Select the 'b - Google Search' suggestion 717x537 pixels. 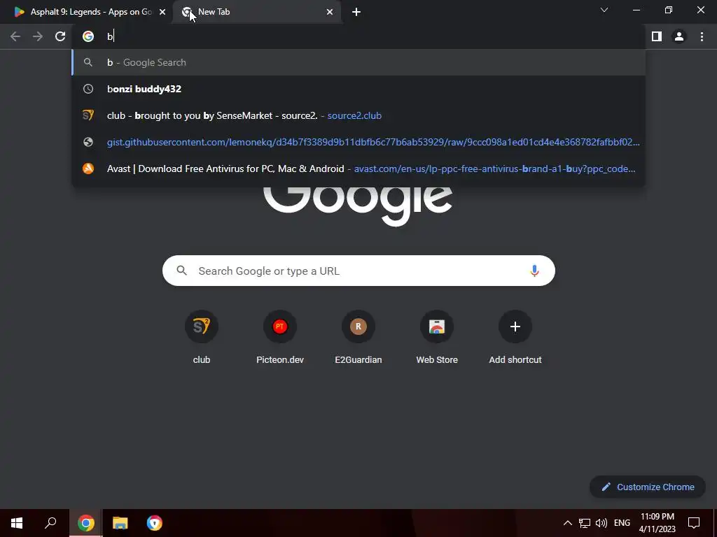(x=358, y=62)
